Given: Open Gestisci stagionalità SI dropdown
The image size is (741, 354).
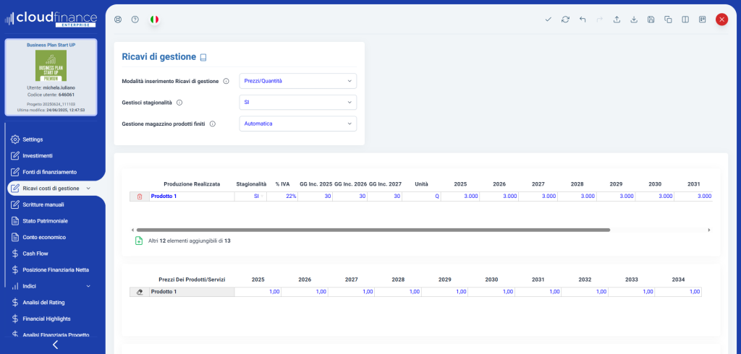Looking at the screenshot, I should (x=297, y=103).
